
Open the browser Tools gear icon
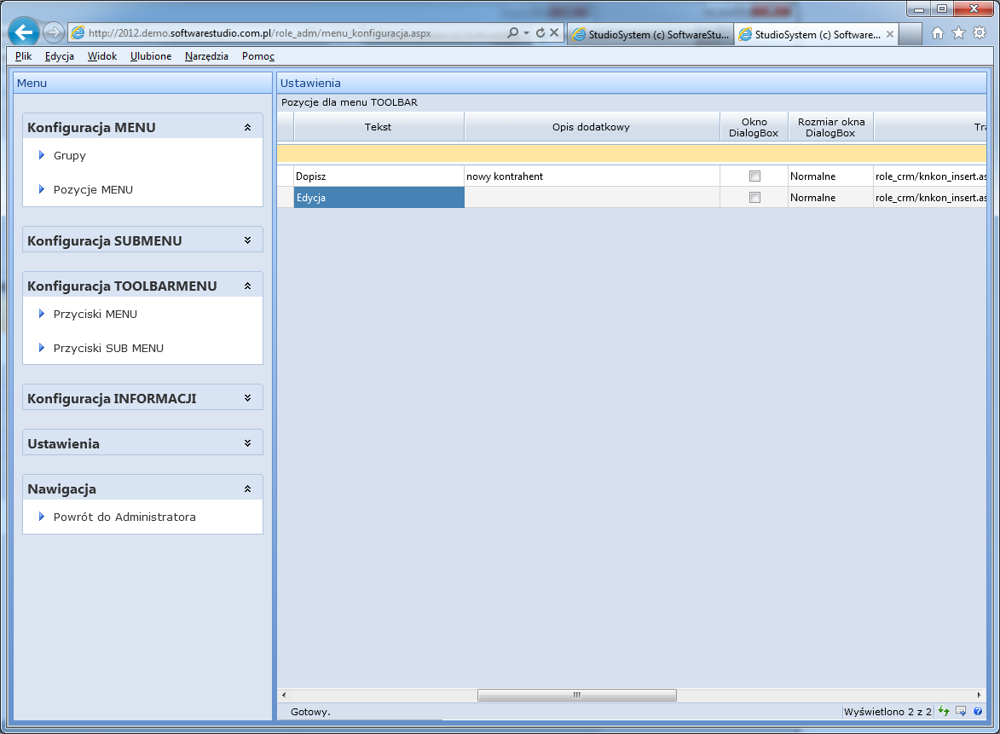[980, 33]
